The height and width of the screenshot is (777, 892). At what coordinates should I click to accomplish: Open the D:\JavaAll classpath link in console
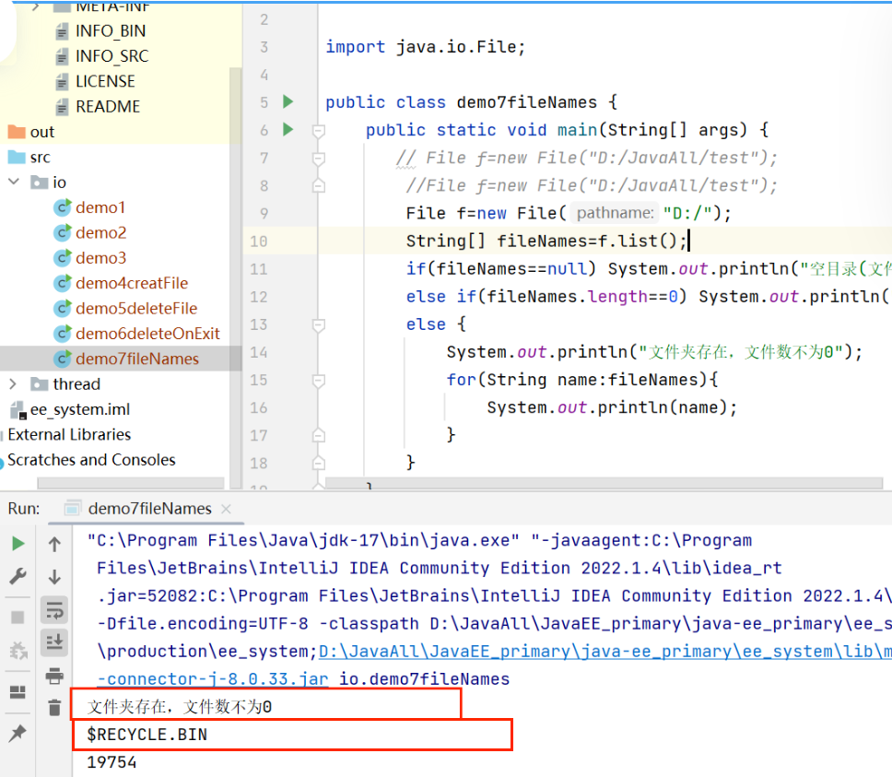click(x=604, y=652)
